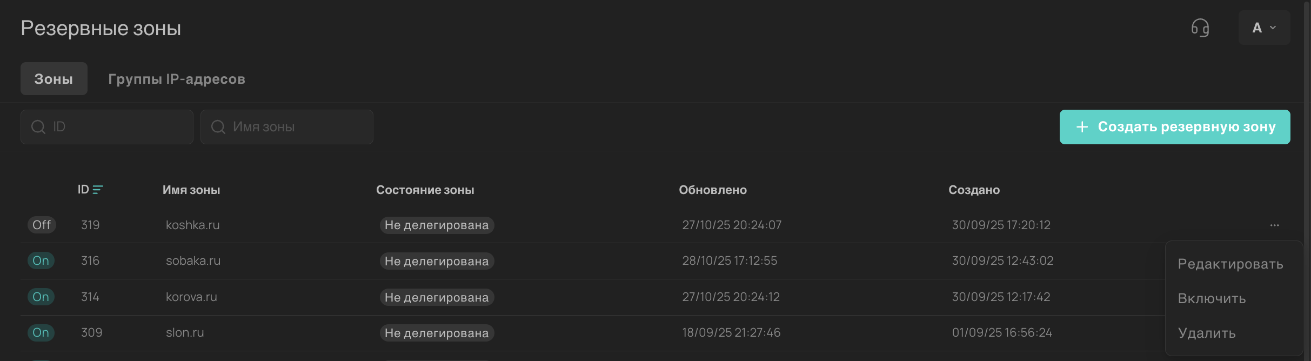Click the ID column sort icon

(98, 190)
